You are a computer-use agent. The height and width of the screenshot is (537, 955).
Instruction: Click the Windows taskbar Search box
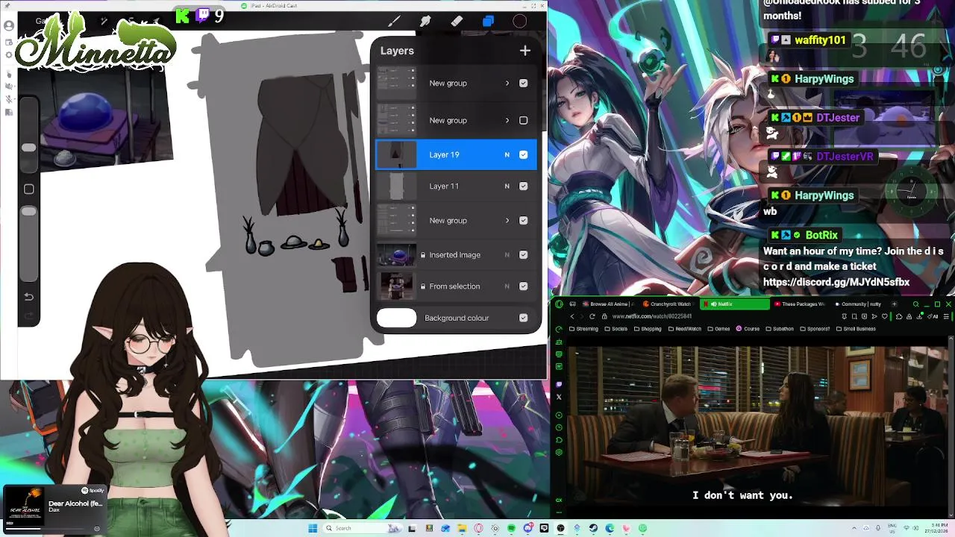363,528
